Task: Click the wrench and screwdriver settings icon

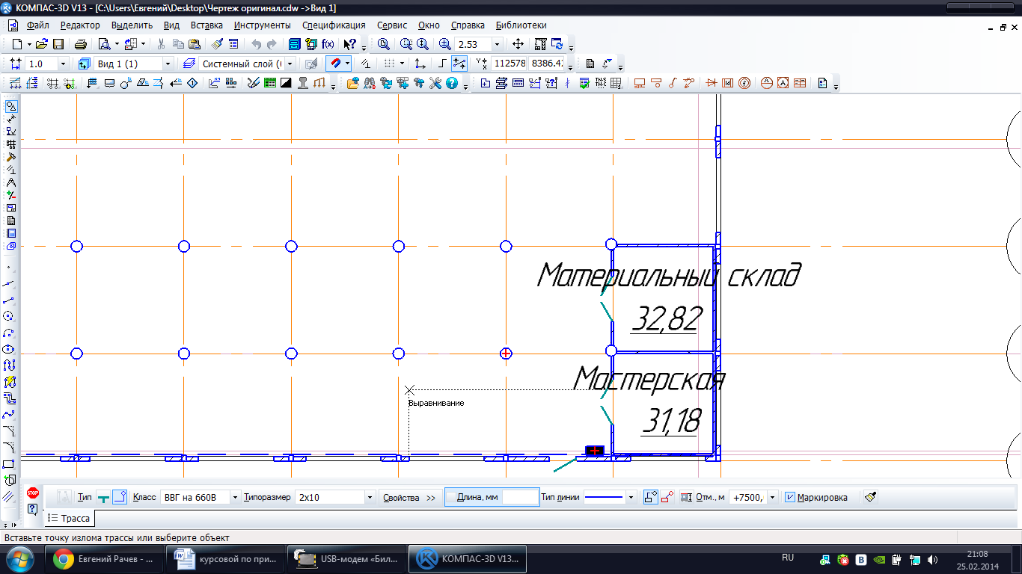Action: 435,83
